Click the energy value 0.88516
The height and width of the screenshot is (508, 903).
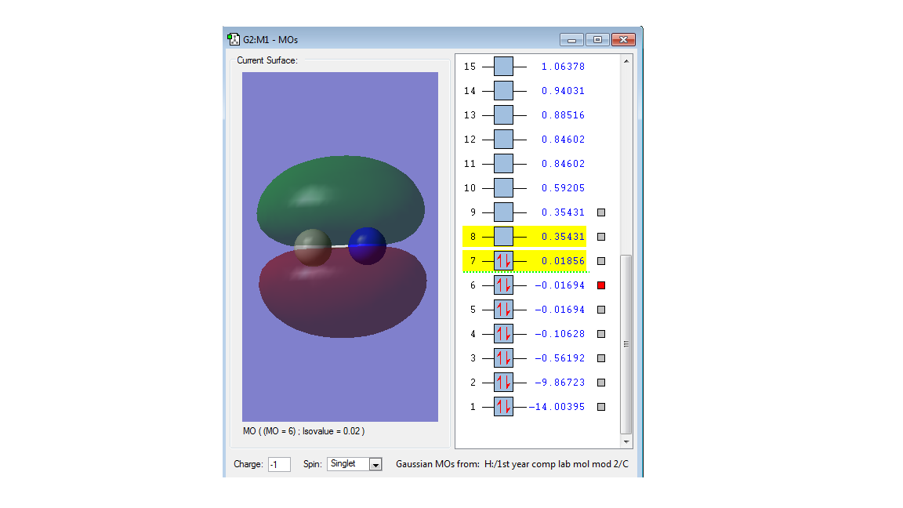point(563,114)
